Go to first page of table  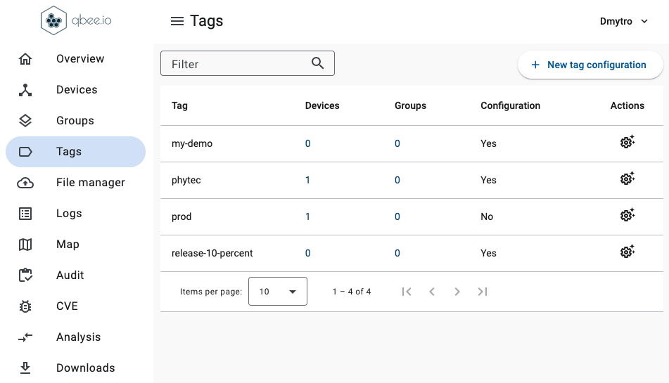407,292
